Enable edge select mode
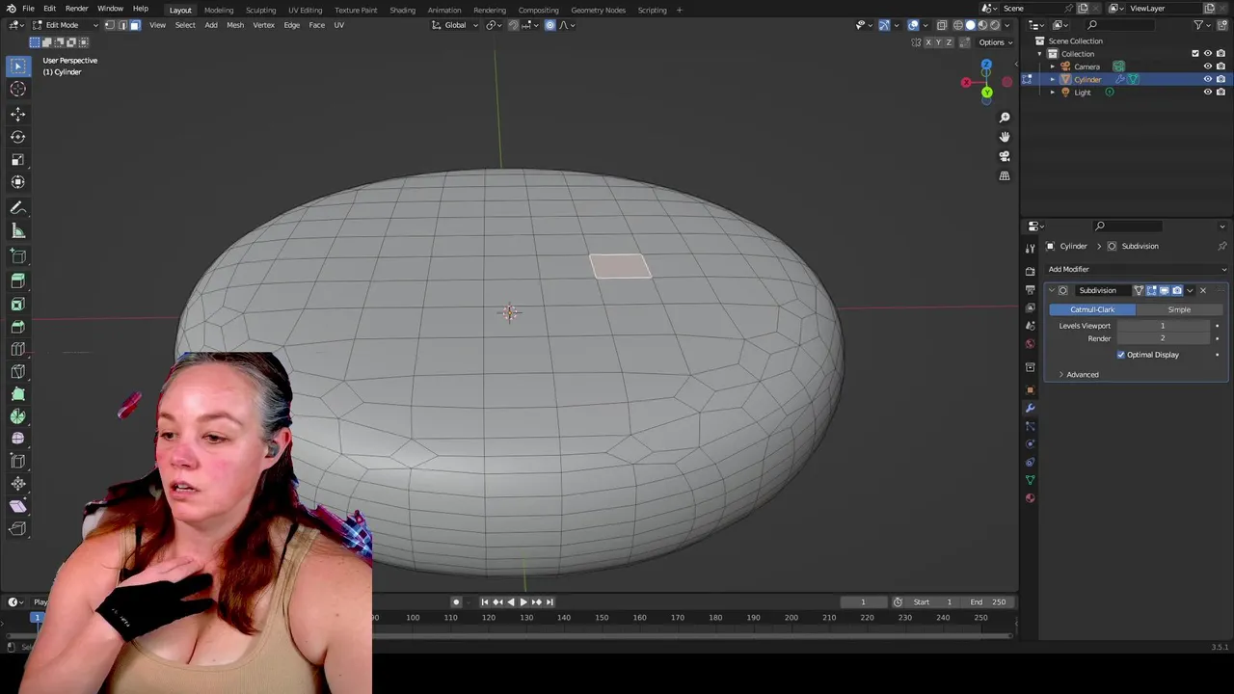Viewport: 1234px width, 694px height. click(x=122, y=25)
